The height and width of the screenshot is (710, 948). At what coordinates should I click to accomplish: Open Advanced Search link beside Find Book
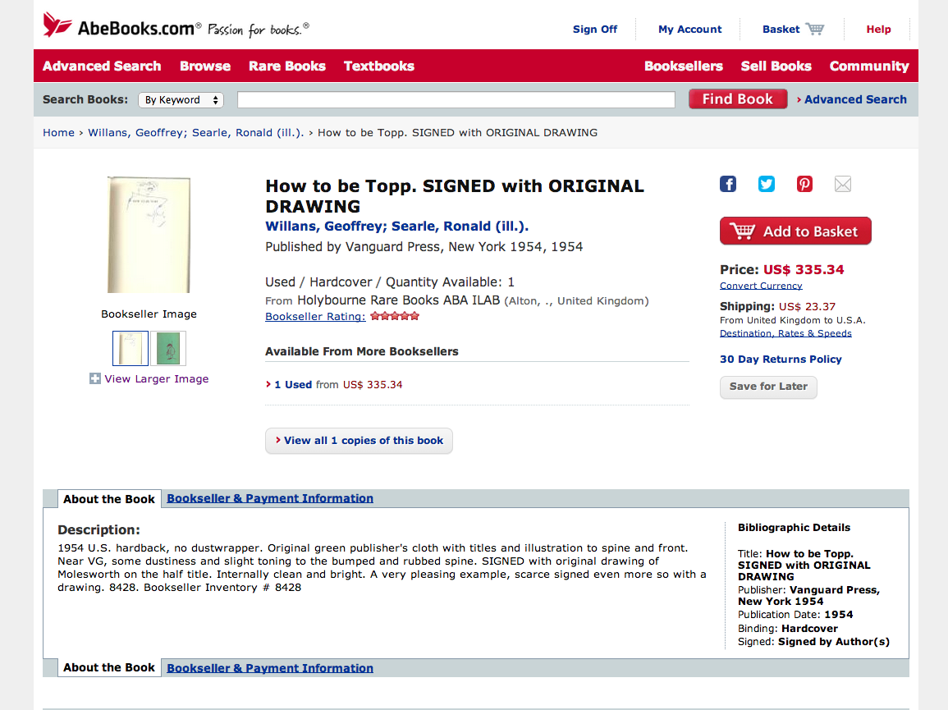855,99
